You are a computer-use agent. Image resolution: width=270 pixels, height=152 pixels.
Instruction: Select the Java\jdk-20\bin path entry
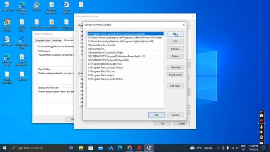(x=125, y=79)
